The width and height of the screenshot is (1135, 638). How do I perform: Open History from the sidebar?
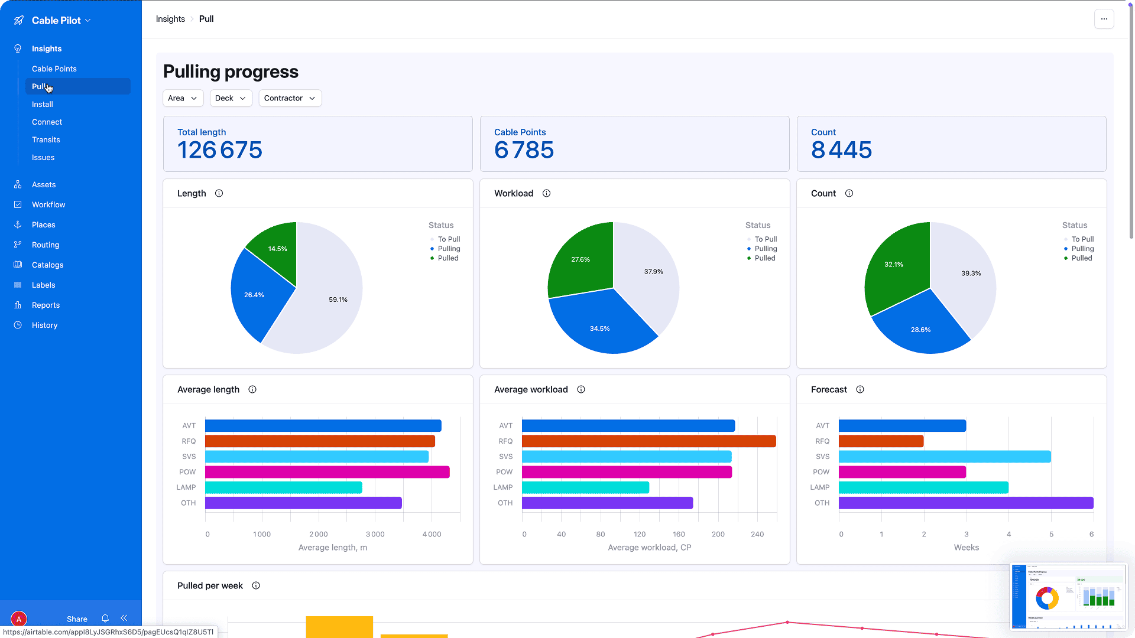(44, 325)
